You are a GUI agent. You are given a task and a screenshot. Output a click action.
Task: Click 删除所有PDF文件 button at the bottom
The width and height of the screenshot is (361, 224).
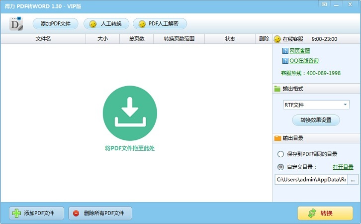(100, 213)
